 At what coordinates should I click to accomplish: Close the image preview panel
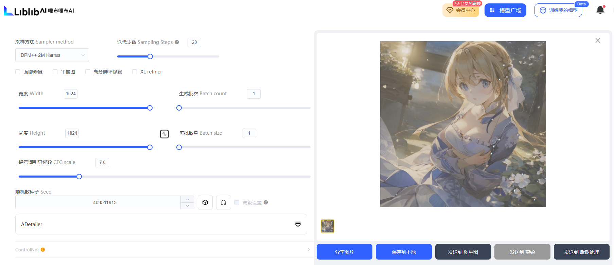tap(598, 40)
